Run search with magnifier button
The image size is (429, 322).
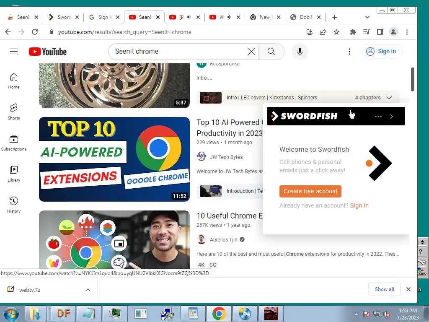[x=271, y=52]
